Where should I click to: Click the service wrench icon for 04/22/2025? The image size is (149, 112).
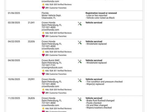point(80,43)
